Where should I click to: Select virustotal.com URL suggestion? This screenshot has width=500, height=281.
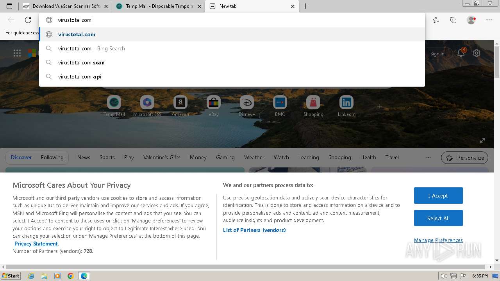[x=232, y=34]
